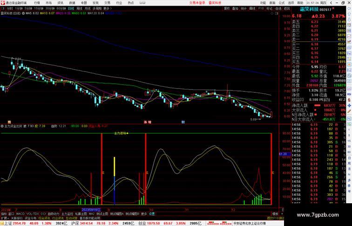
Task: Select the 日线 daily period
Action: 71,8
